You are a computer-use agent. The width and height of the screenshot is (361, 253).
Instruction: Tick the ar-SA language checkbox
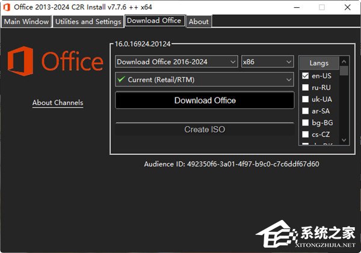coord(305,111)
